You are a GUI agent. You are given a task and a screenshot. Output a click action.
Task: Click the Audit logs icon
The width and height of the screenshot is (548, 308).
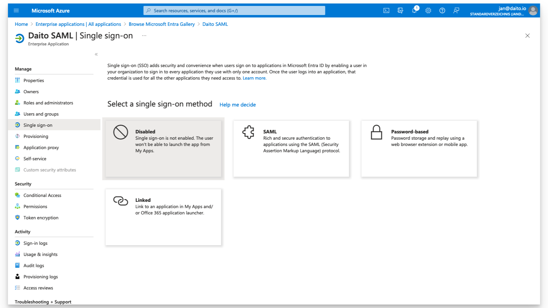(x=17, y=265)
